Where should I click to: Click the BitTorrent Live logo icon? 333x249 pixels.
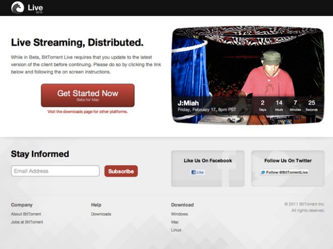(x=17, y=8)
